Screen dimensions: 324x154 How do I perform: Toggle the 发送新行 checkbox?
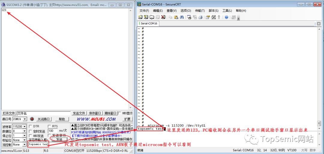click(49, 135)
